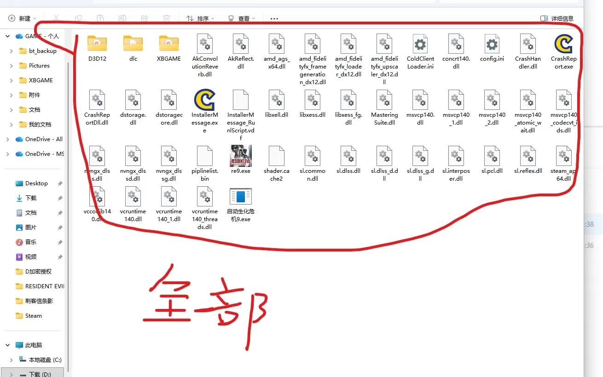Viewport: 603px width, 377px height.
Task: Open the 排序 sort dropdown
Action: 200,18
